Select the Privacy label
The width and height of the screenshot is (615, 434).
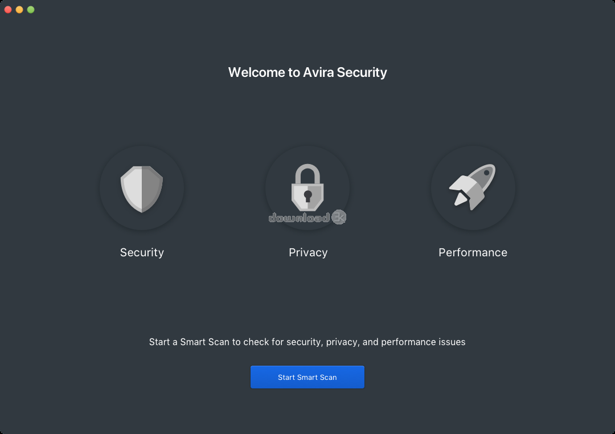pos(308,252)
